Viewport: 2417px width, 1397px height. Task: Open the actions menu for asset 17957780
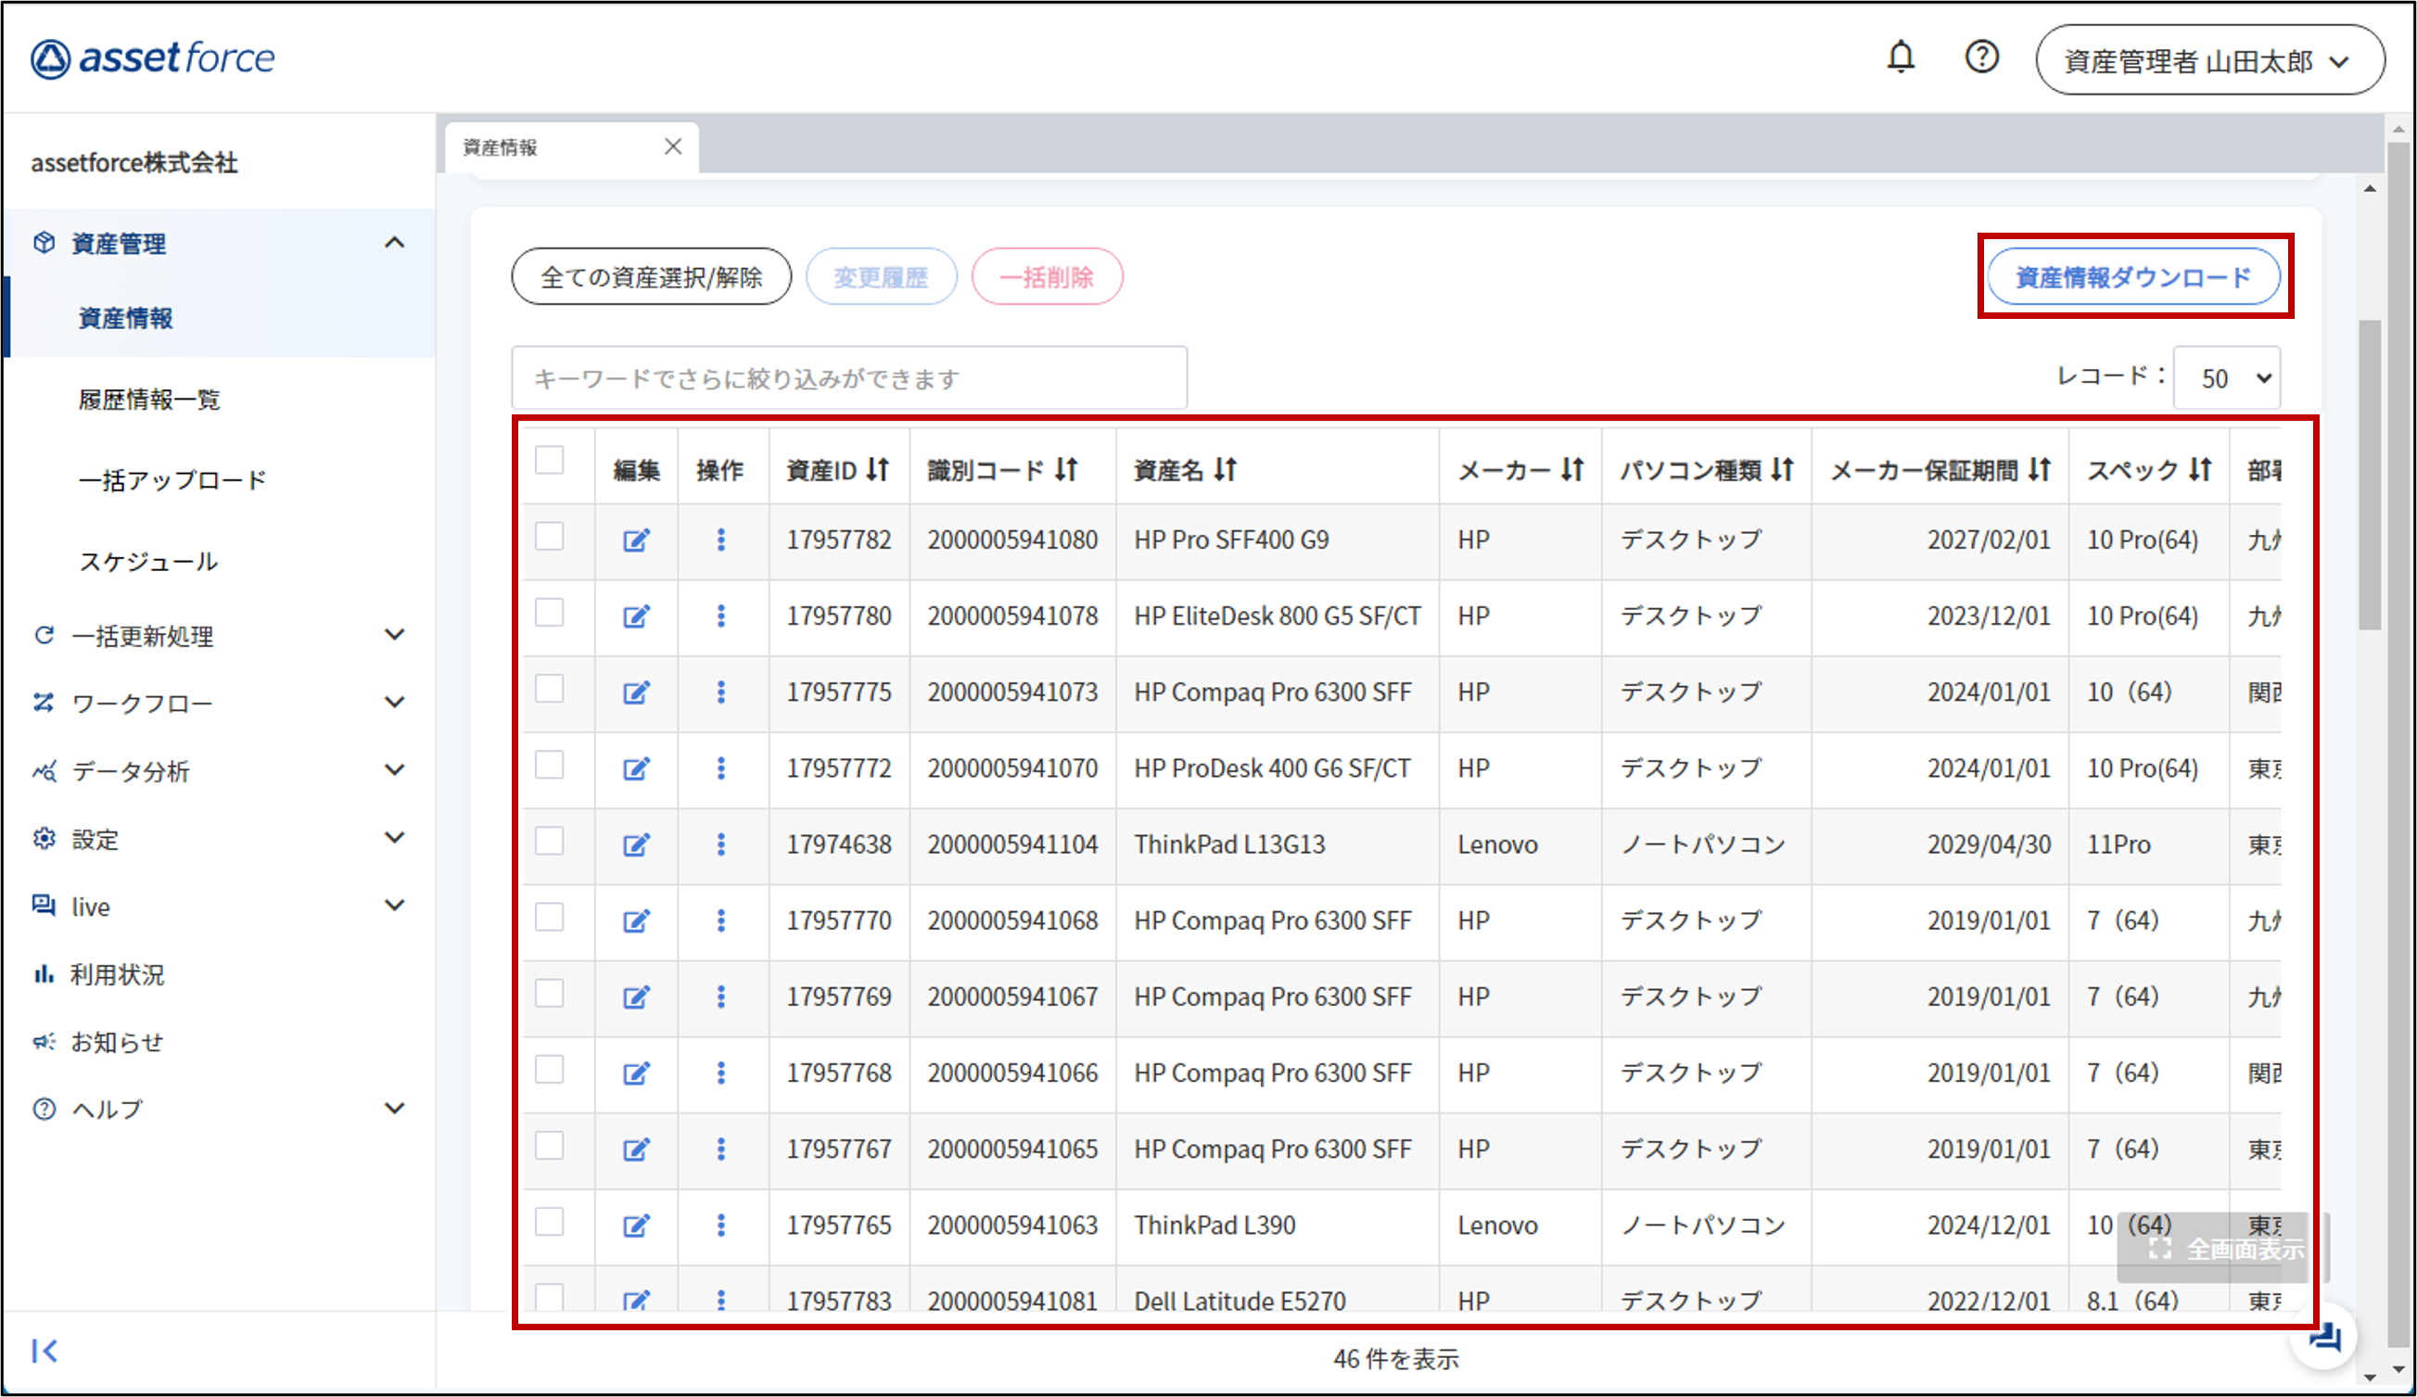point(721,616)
